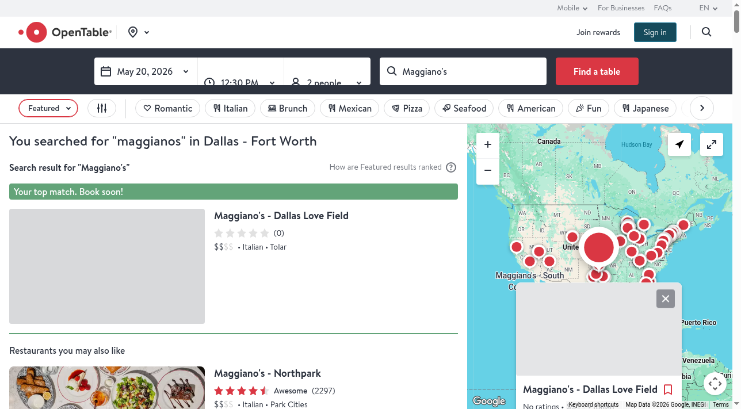Image resolution: width=741 pixels, height=409 pixels.
Task: Expand the map to fullscreen
Action: [x=712, y=144]
